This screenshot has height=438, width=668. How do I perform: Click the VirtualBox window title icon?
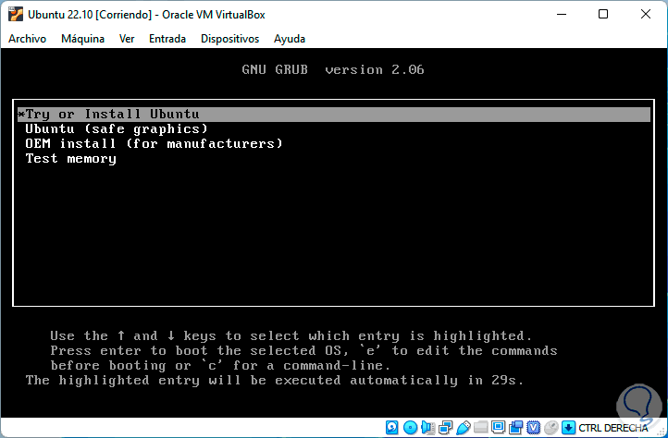pos(16,14)
